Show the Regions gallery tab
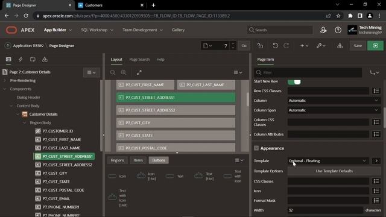 pos(118,160)
